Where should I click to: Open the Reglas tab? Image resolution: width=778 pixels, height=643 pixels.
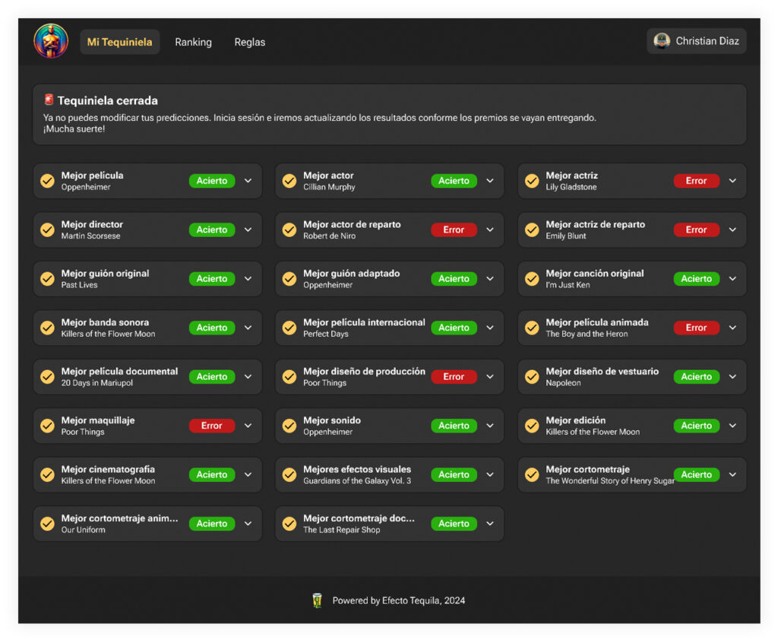pyautogui.click(x=249, y=42)
